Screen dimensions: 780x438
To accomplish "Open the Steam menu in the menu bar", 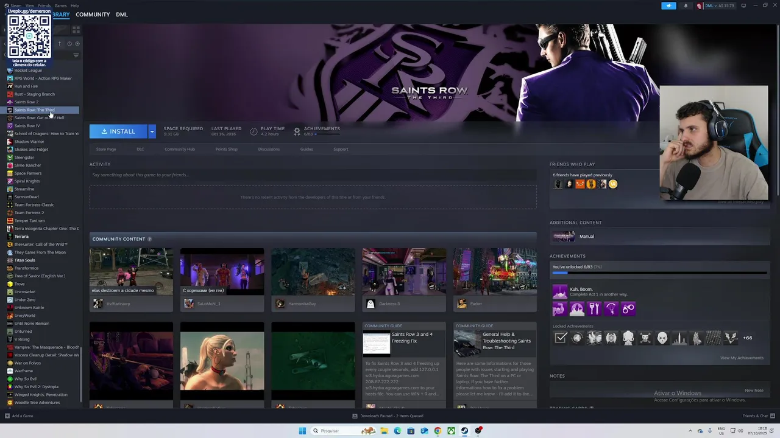I will coord(16,5).
